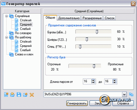Open the Дополнительно tab

(x=69, y=18)
